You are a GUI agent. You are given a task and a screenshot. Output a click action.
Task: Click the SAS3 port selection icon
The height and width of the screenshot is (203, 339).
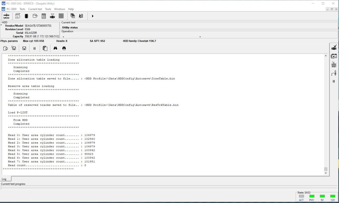pyautogui.click(x=6, y=16)
